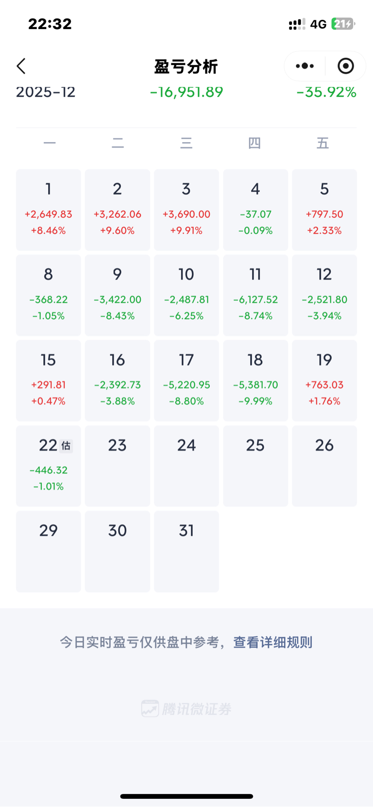Select the empty day 31 cell
The image size is (373, 807).
coord(186,551)
